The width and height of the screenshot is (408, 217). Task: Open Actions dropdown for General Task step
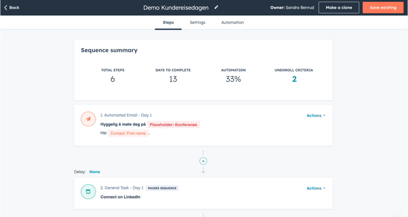click(316, 188)
